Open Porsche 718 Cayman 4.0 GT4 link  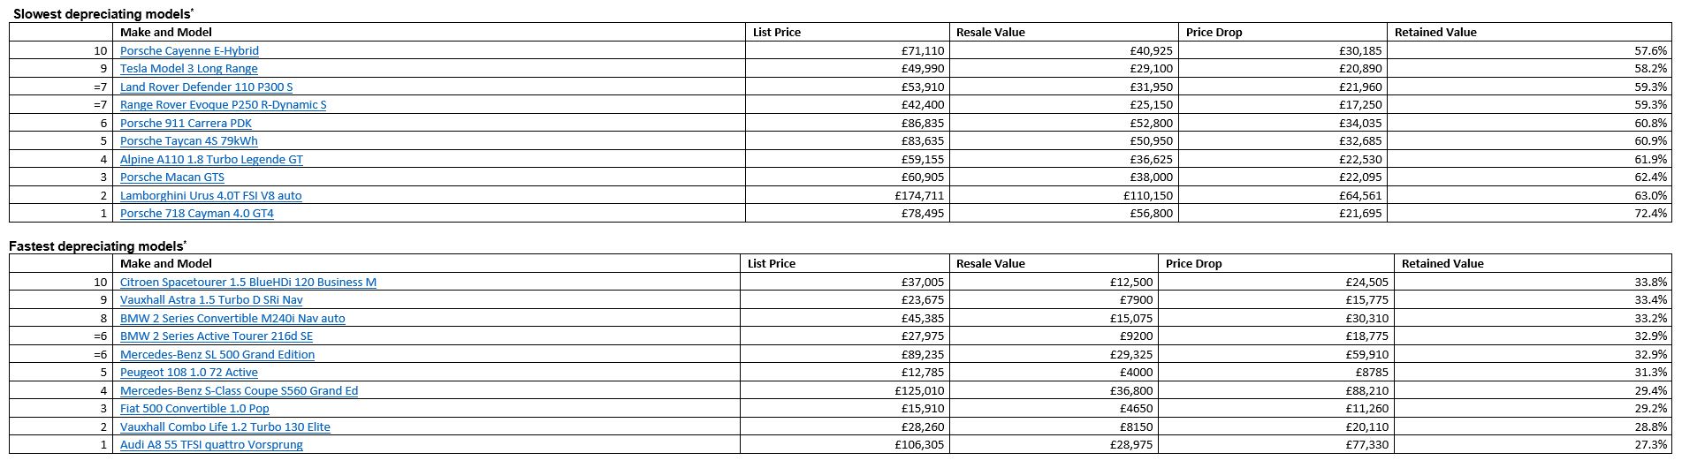click(197, 214)
